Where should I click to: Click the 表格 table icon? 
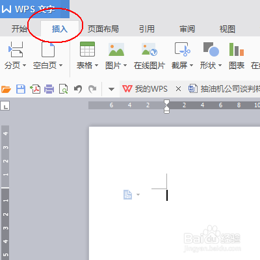pyautogui.click(x=87, y=49)
